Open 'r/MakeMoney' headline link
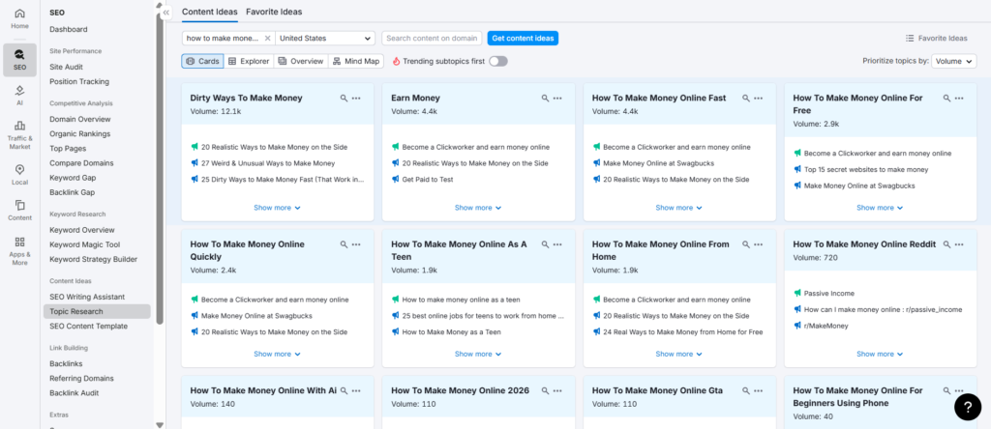 826,326
